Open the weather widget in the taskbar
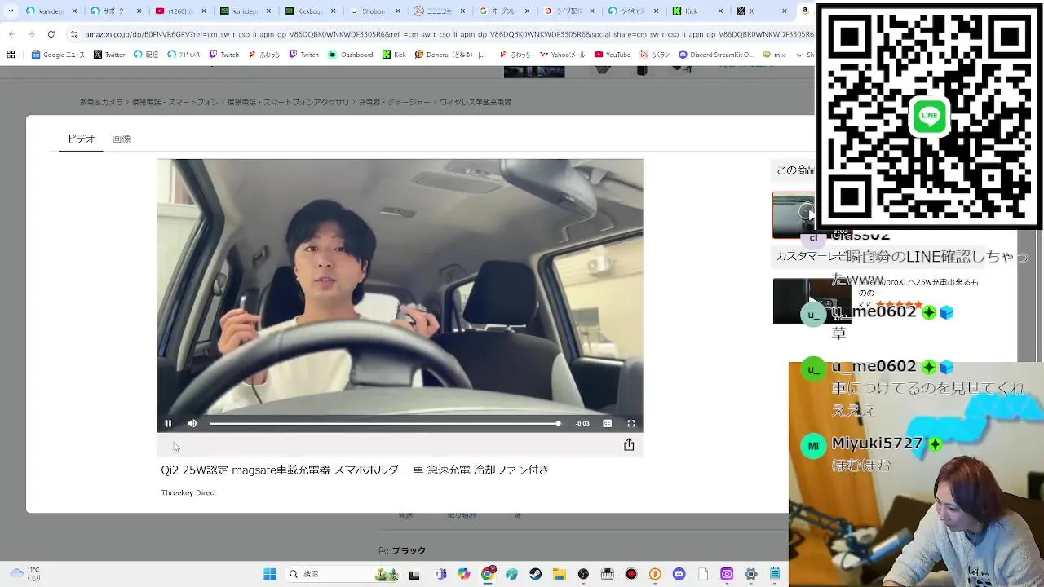Viewport: 1044px width, 587px height. tap(25, 574)
